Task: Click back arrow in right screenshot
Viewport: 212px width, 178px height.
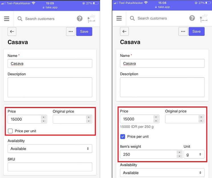Action: click(124, 31)
